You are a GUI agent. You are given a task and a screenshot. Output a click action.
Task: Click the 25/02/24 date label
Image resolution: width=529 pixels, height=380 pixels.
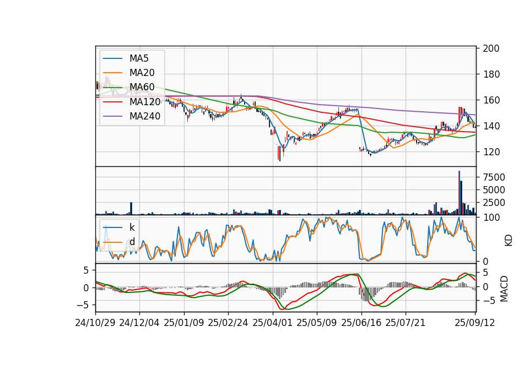(228, 323)
